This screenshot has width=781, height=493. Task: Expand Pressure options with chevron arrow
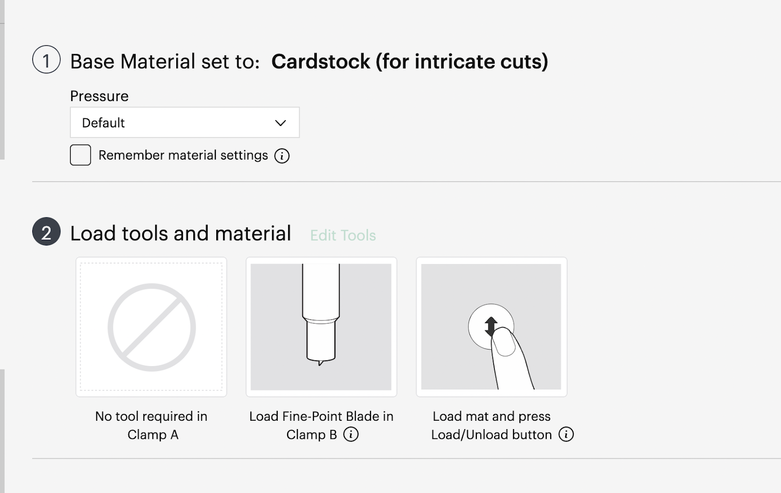(280, 123)
